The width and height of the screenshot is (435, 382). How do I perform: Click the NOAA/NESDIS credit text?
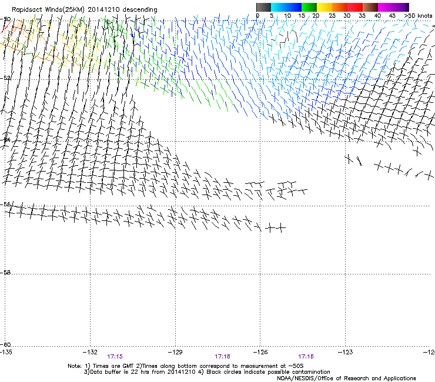coord(346,378)
